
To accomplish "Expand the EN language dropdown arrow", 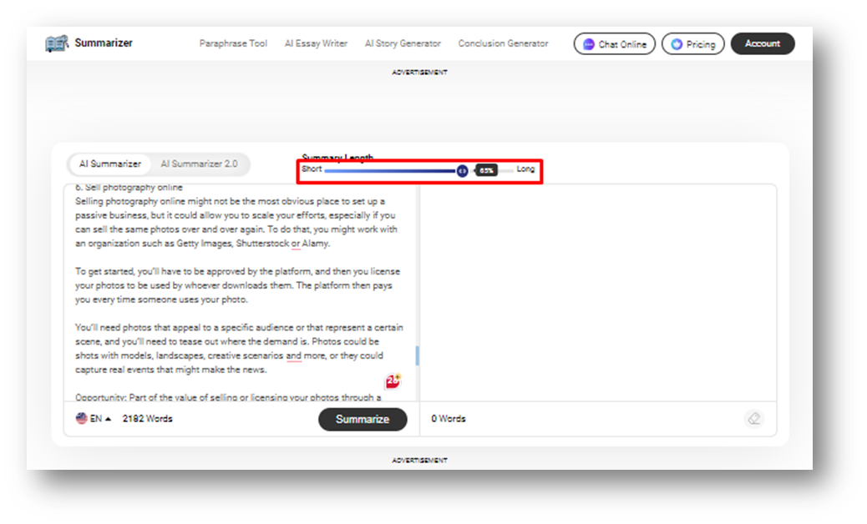I will point(108,419).
